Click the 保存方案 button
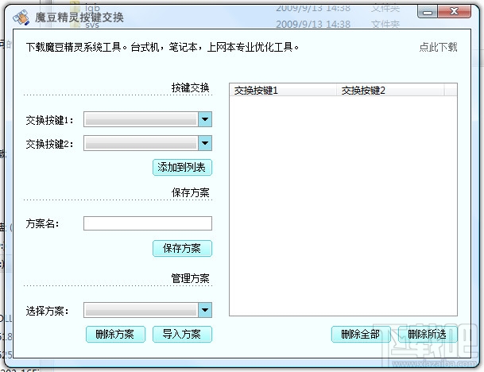This screenshot has width=484, height=372. [182, 248]
